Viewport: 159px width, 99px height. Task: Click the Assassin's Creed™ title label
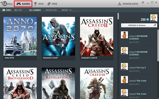point(51,58)
